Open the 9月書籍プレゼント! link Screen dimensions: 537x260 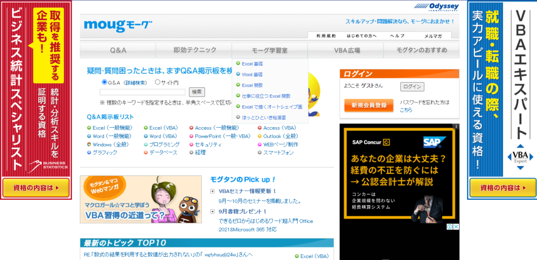click(243, 211)
